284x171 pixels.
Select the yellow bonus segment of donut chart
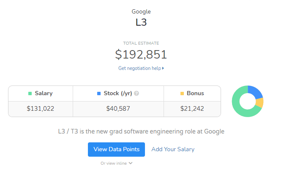coord(259,103)
